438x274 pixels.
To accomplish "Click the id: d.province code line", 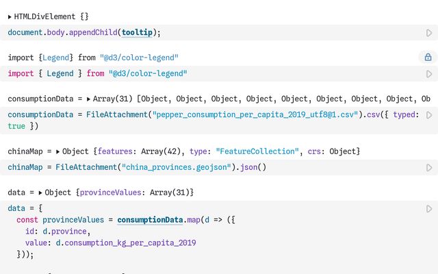I will pyautogui.click(x=60, y=232).
